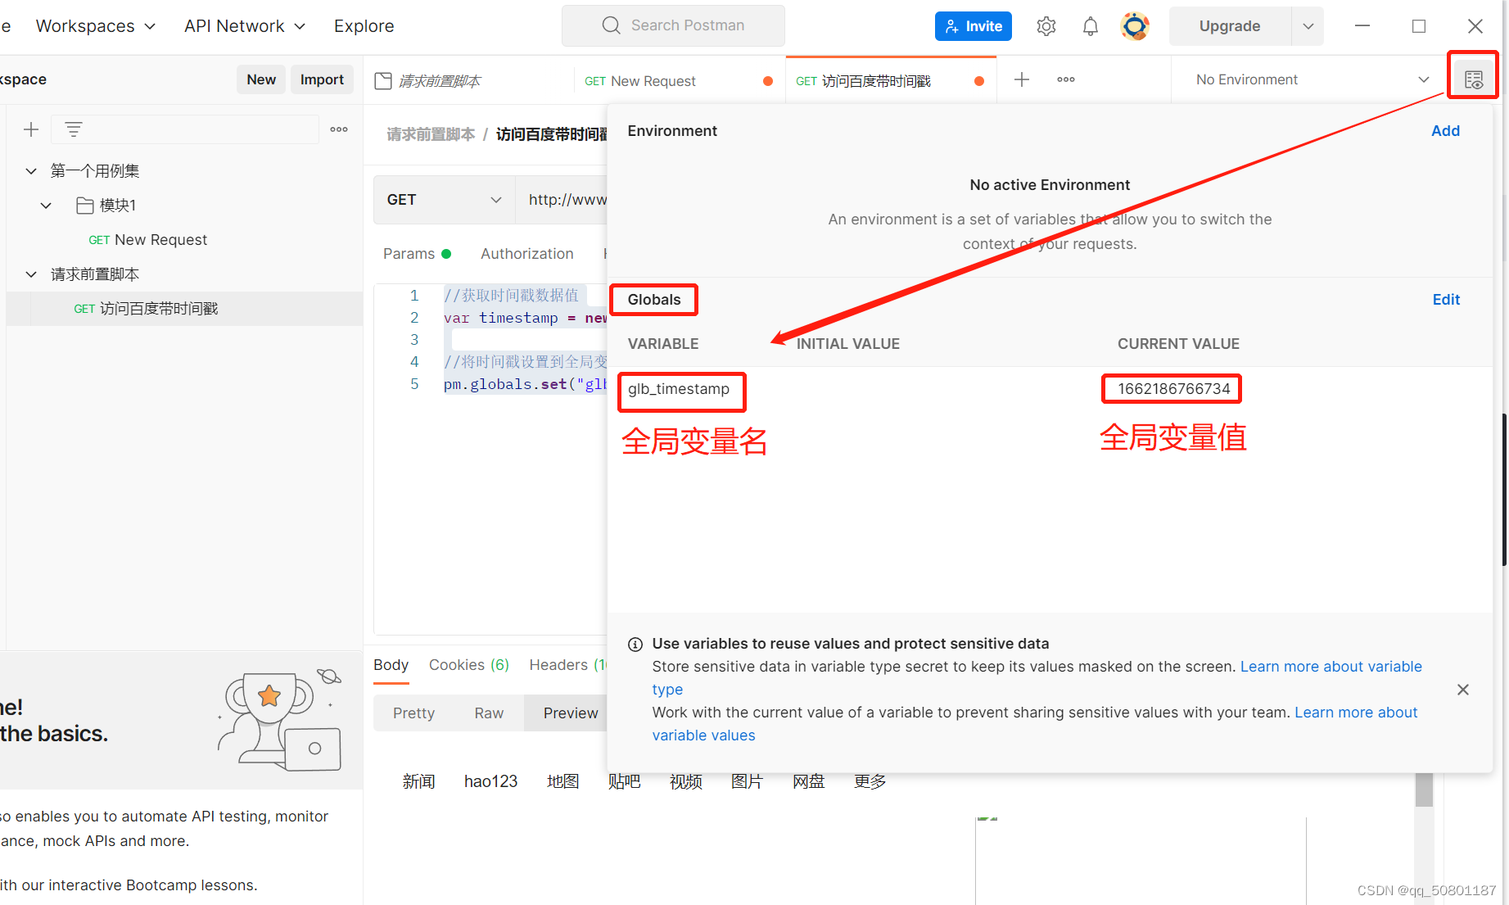This screenshot has height=905, width=1509.
Task: Click the Upgrade button
Action: click(1229, 26)
